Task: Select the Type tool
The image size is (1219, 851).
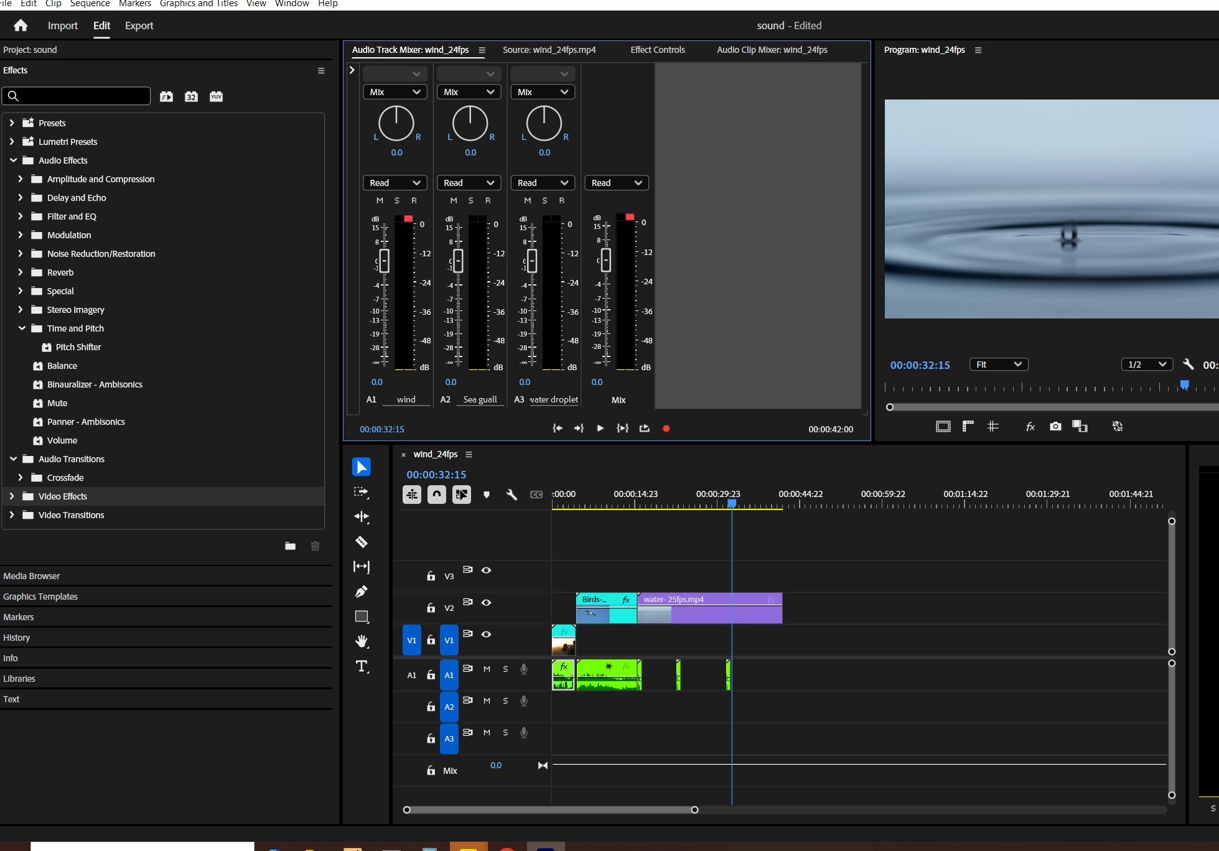Action: (x=362, y=666)
